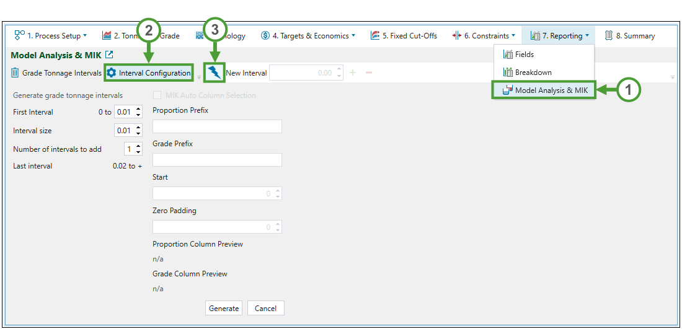Click the Generate button

pos(224,309)
